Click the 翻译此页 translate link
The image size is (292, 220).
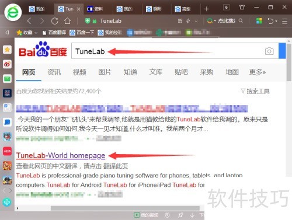coord(116,166)
